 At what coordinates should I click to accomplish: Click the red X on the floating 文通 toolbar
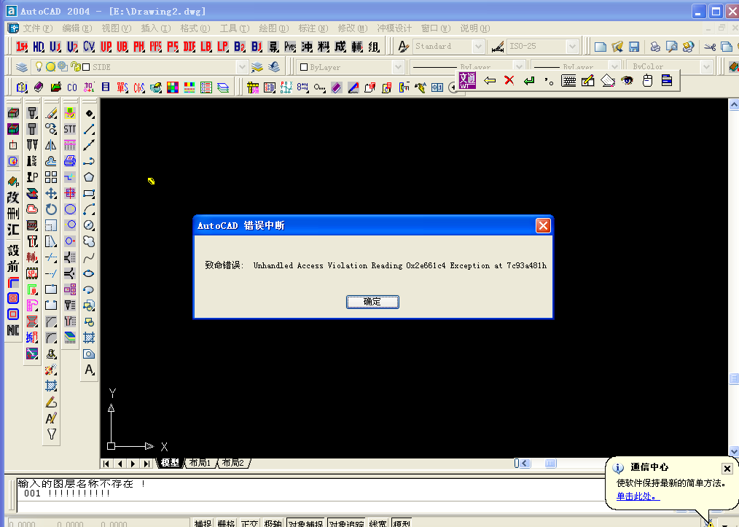coord(509,81)
